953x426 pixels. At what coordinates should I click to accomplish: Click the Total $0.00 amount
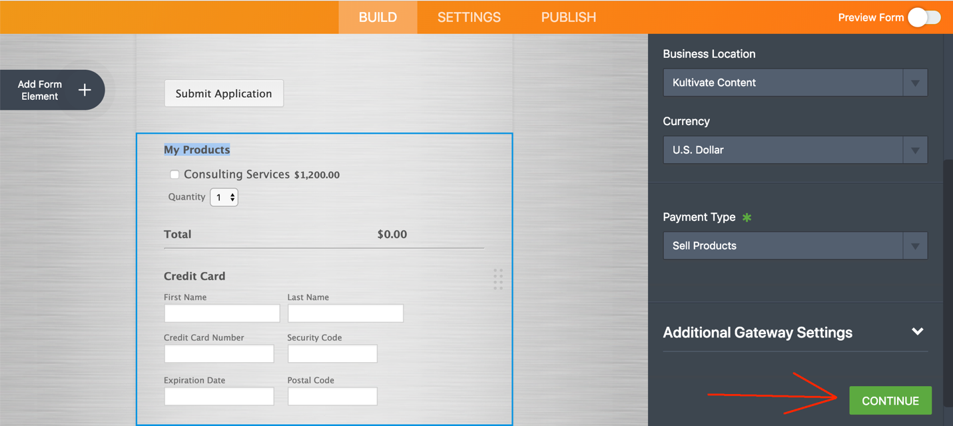click(392, 234)
